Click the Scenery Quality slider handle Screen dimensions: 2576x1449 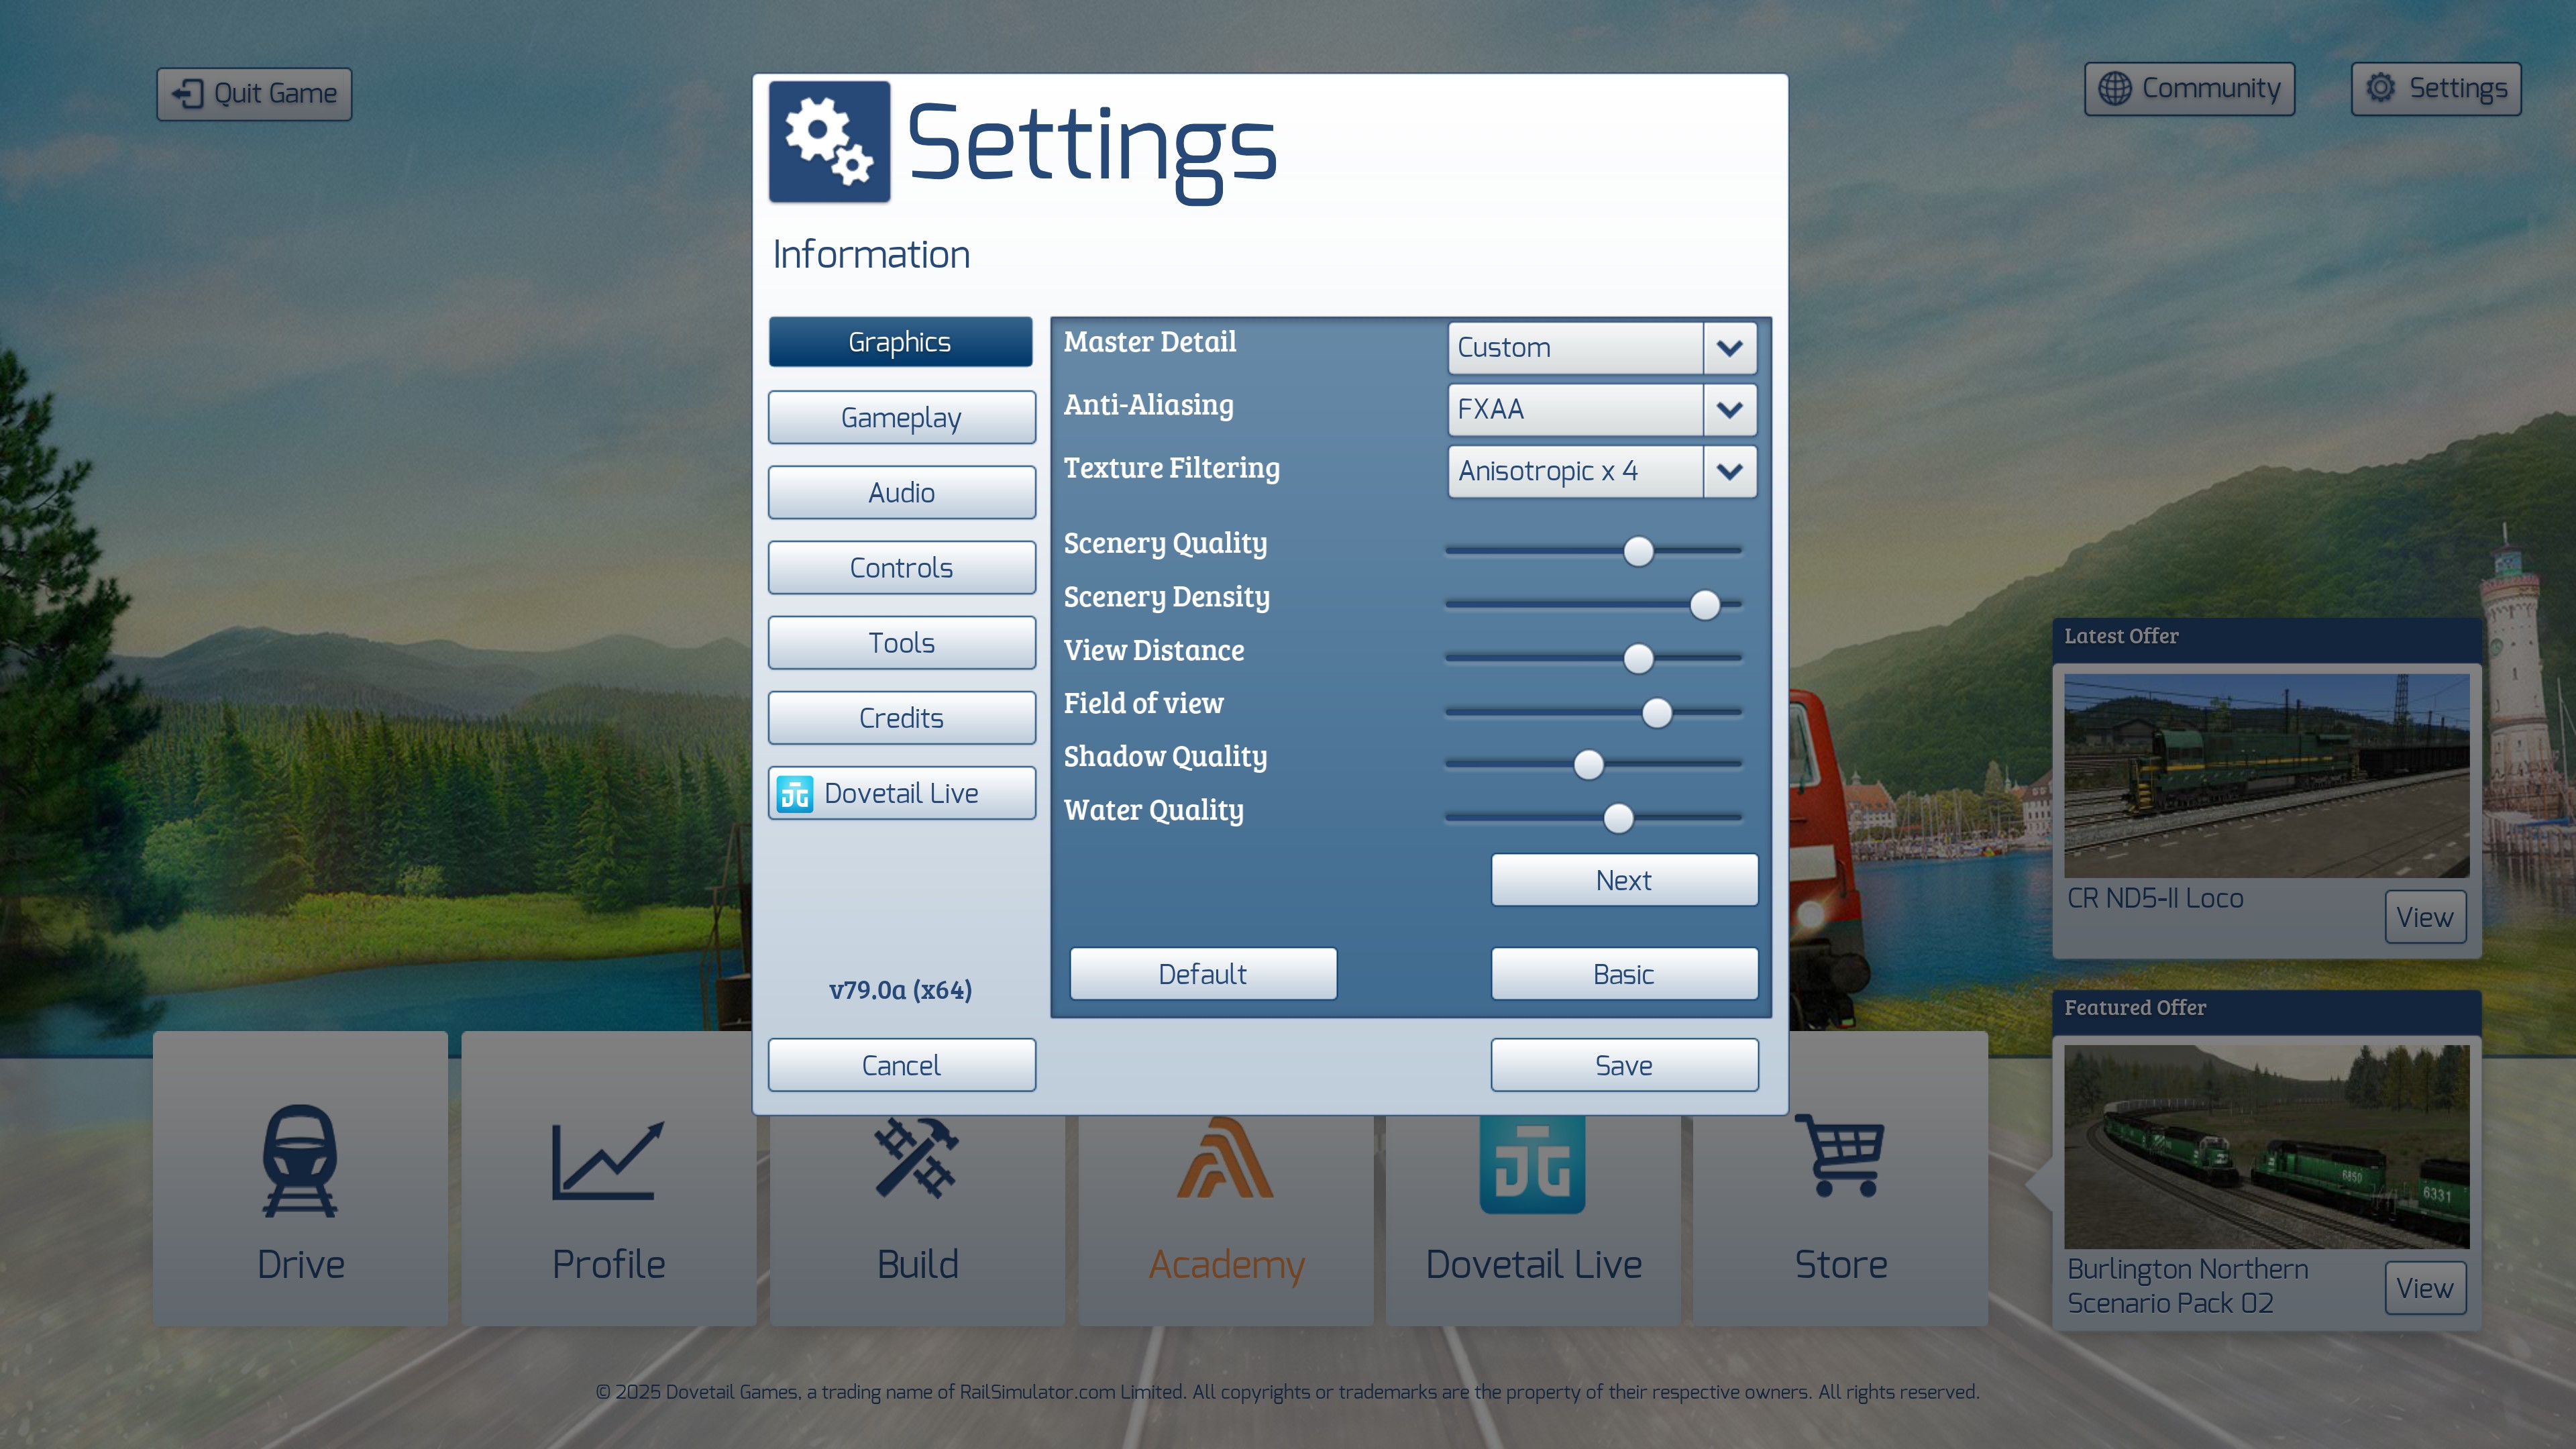1638,551
